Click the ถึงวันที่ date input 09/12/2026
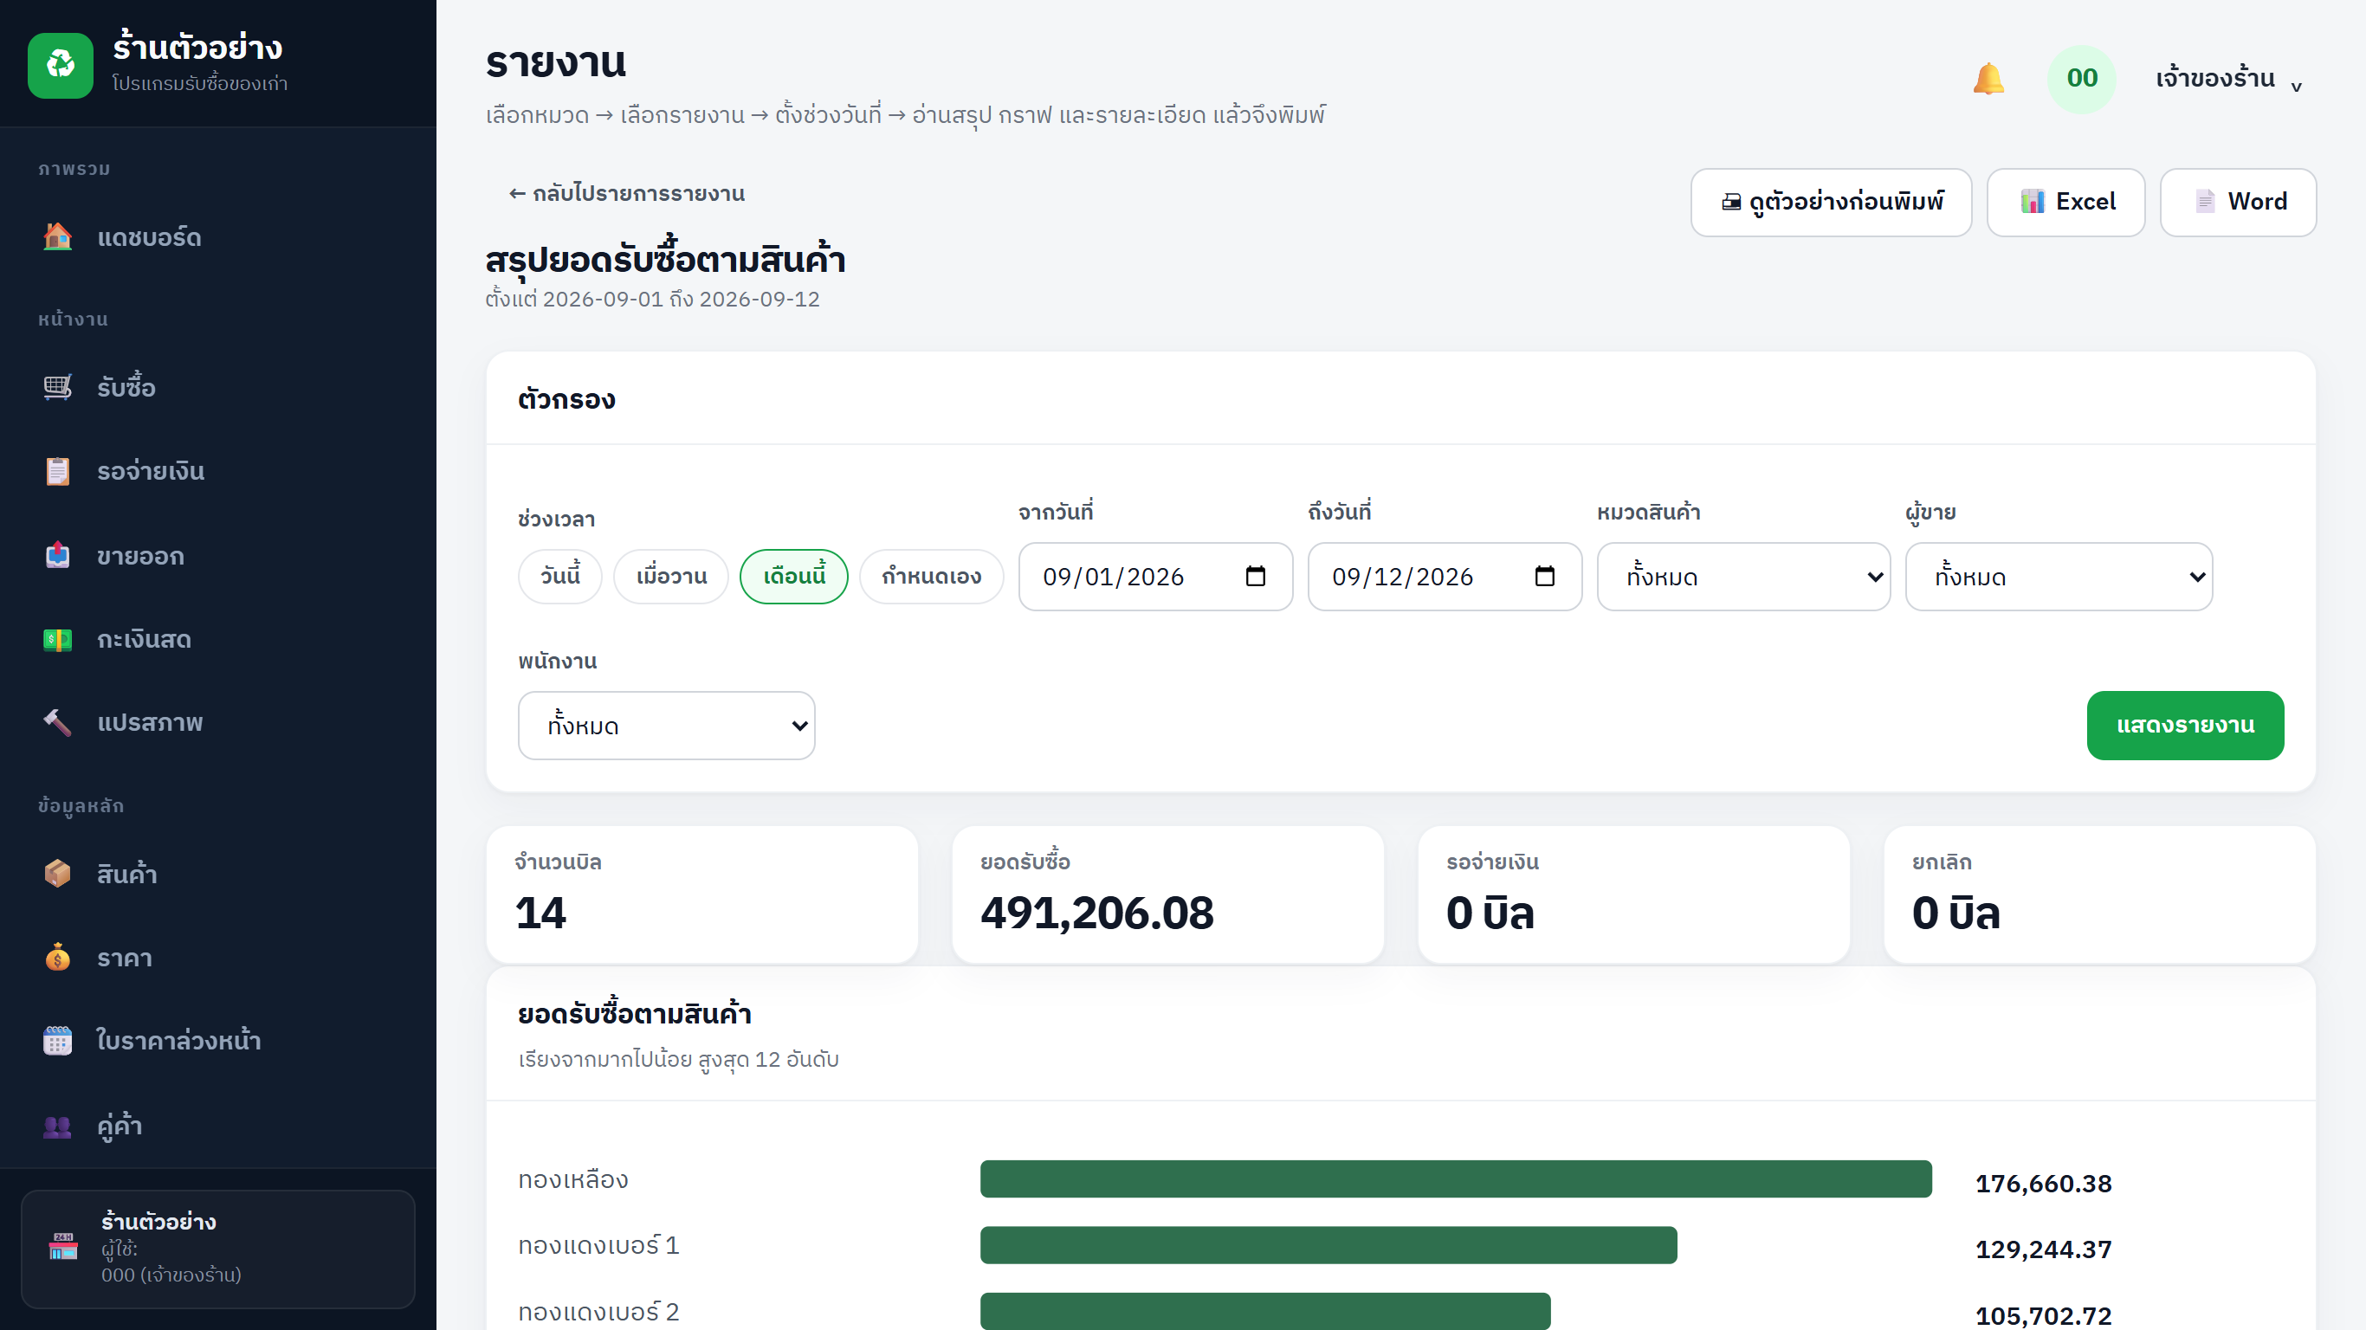The height and width of the screenshot is (1330, 2366). point(1445,577)
